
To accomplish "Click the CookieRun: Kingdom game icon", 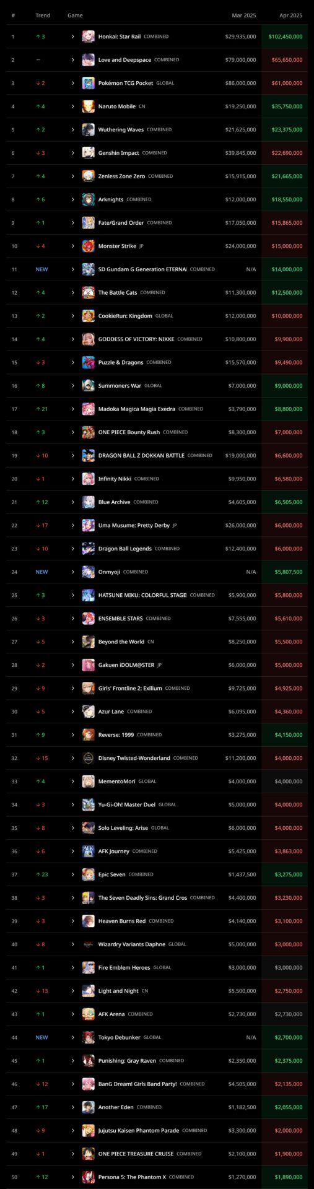I will tap(89, 316).
